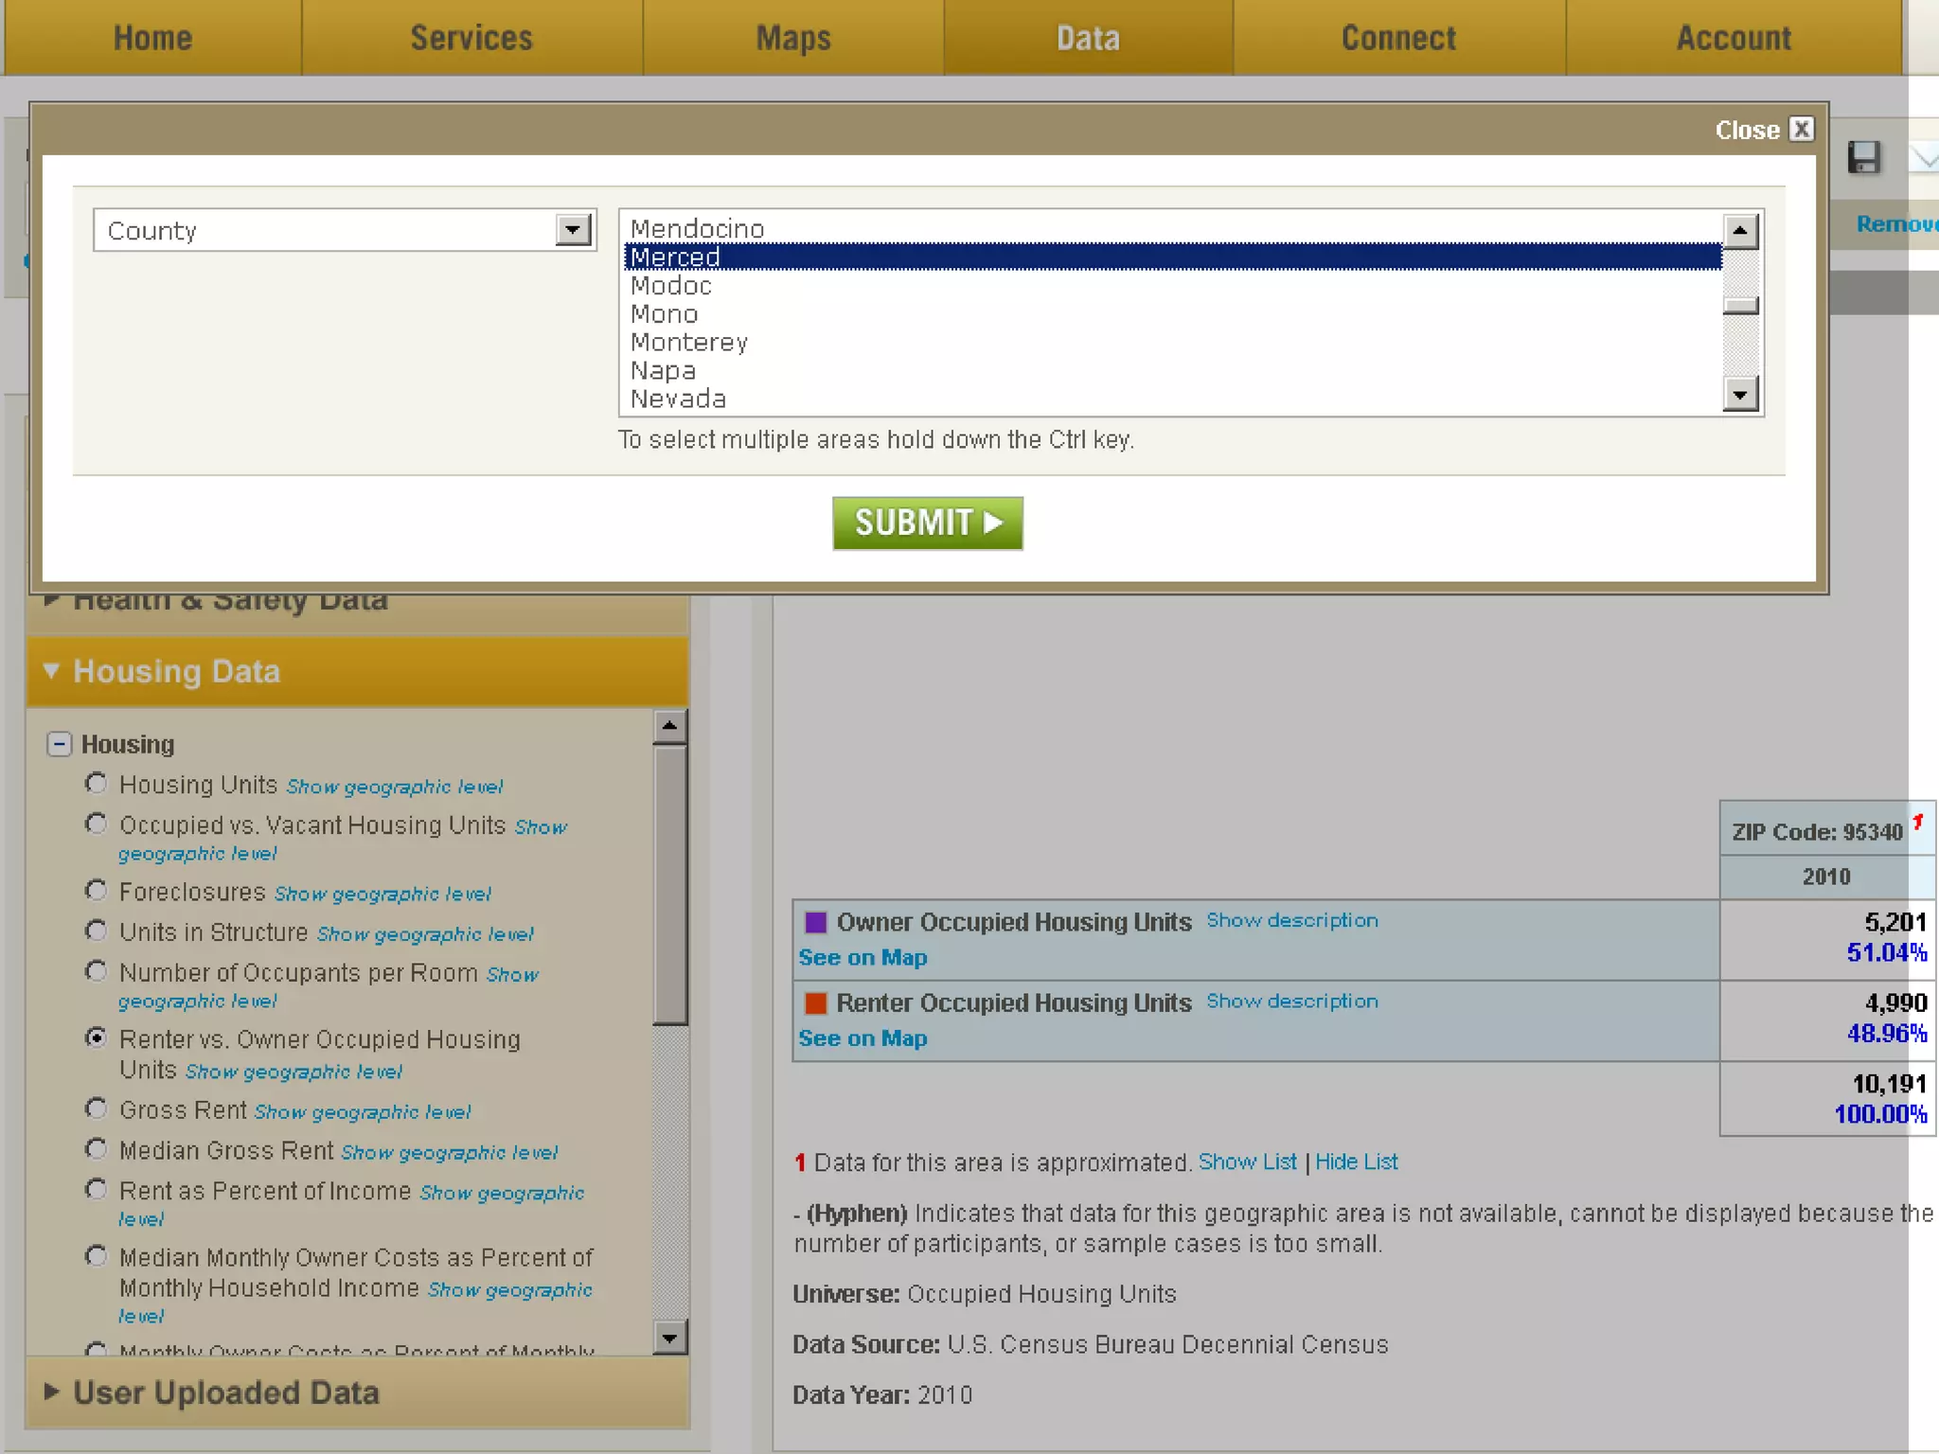Collapse the Housing tree node
Viewport: 1939px width, 1454px height.
(x=59, y=744)
